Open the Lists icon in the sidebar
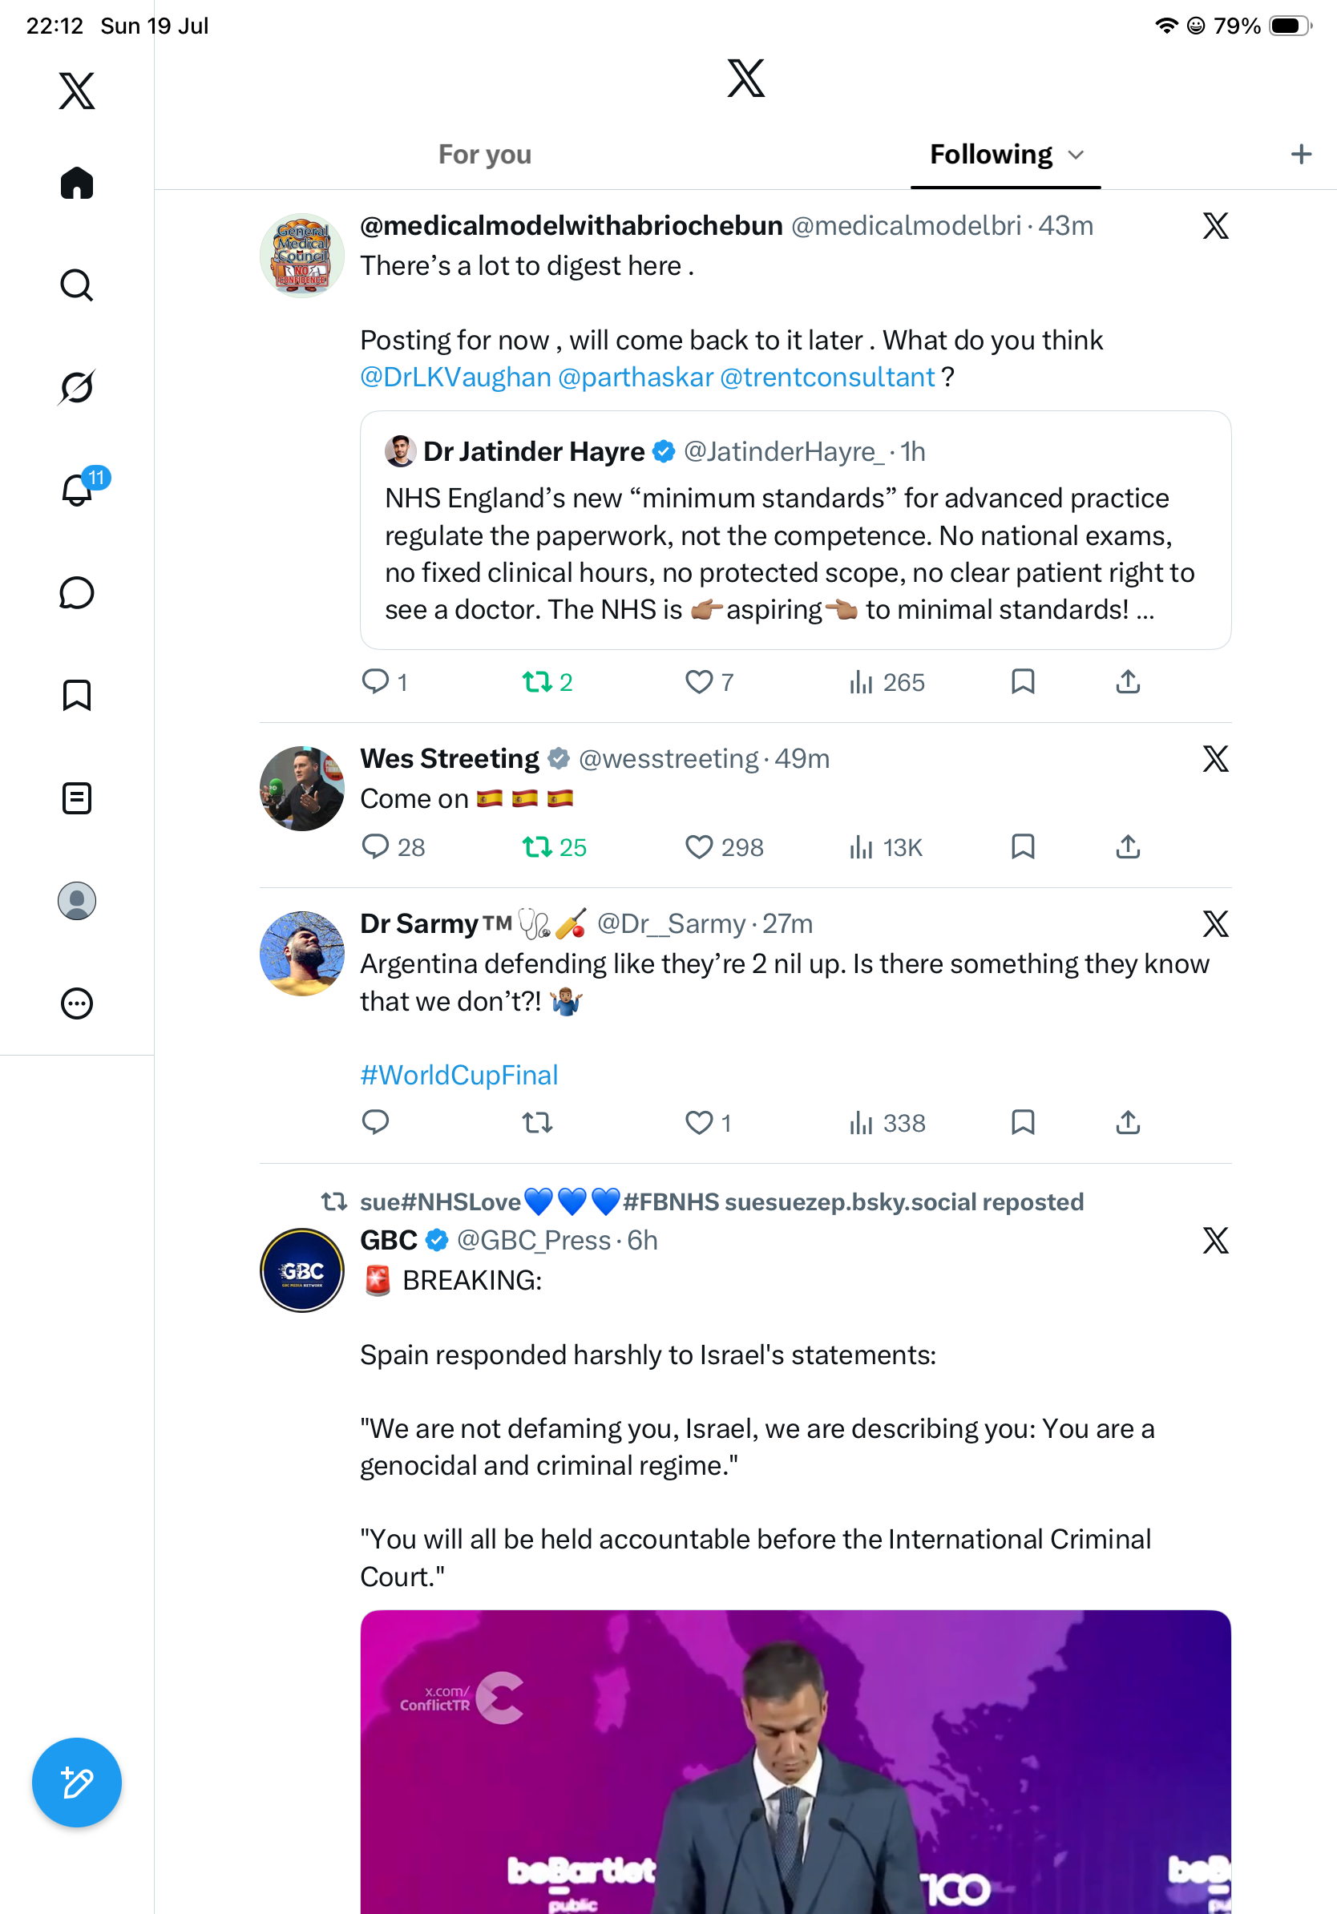Image resolution: width=1337 pixels, height=1914 pixels. tap(77, 797)
